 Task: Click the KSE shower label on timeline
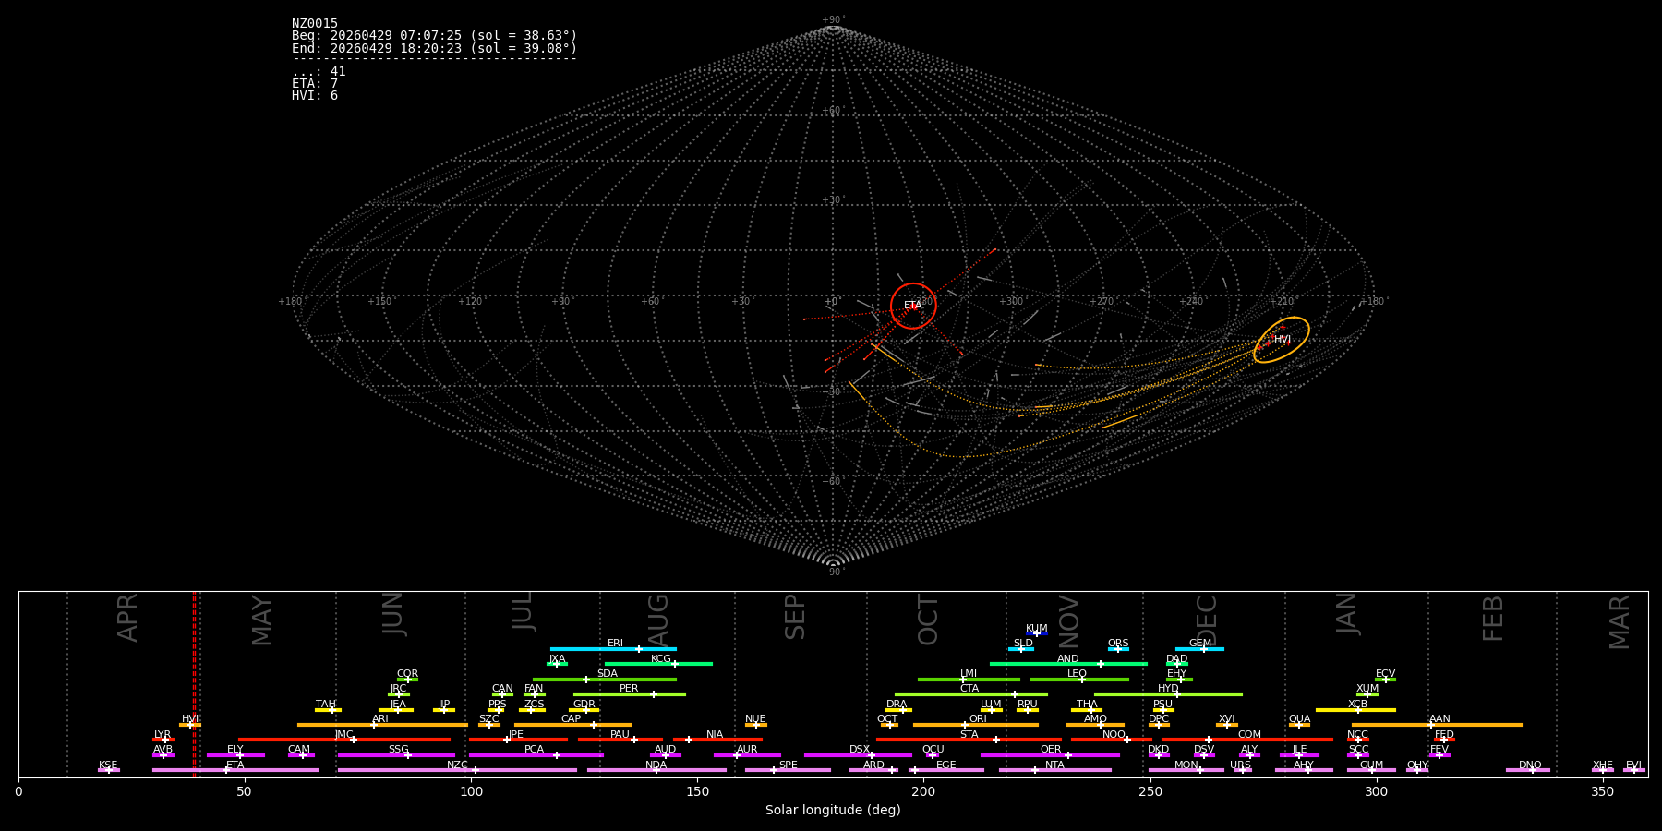point(108,765)
